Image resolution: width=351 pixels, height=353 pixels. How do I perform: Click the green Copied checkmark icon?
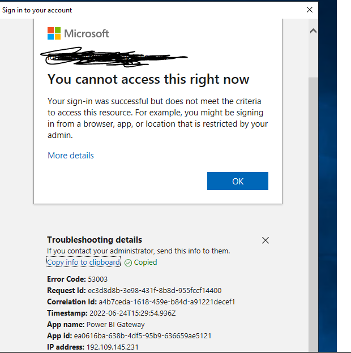[128, 262]
